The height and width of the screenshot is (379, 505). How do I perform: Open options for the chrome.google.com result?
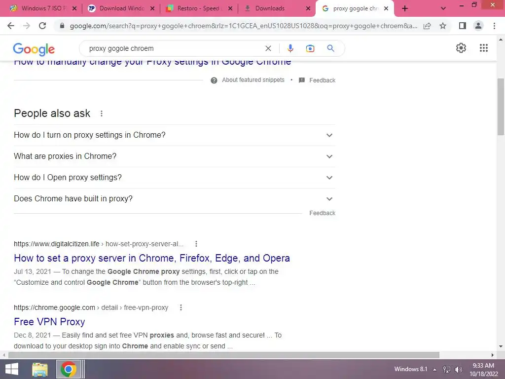click(x=181, y=307)
